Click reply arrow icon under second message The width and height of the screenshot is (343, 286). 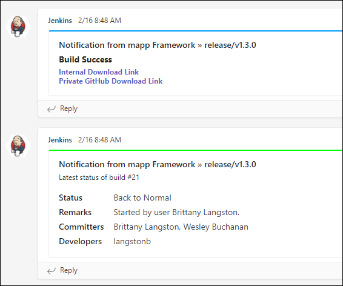pos(52,271)
